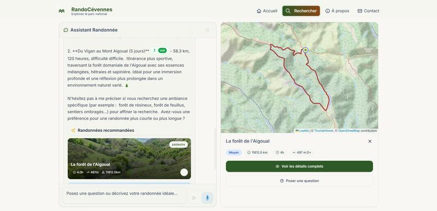Click the send message arrow icon
The height and width of the screenshot is (211, 437).
click(194, 198)
